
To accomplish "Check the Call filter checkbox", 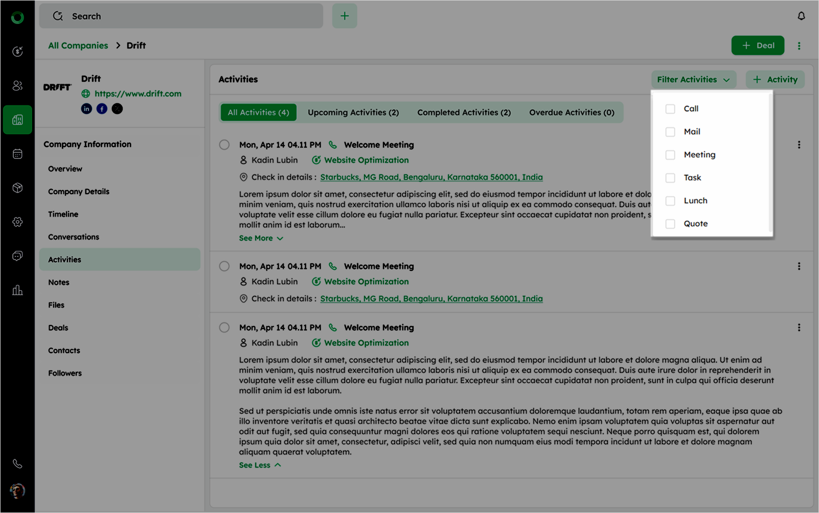I will 670,109.
